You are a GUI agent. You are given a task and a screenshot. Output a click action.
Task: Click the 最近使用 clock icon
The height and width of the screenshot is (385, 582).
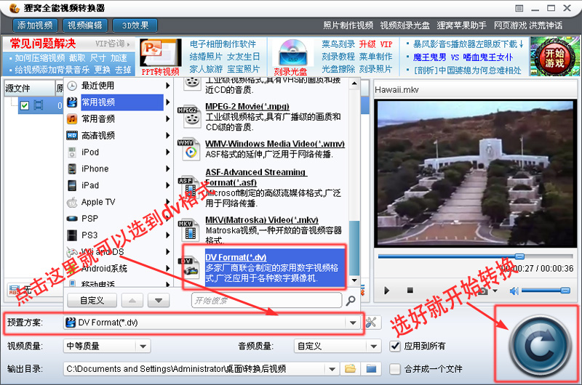tap(72, 86)
